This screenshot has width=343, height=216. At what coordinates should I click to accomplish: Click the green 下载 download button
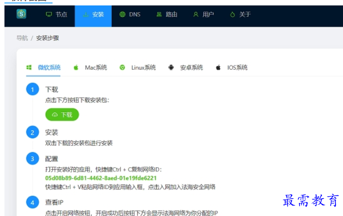[x=62, y=115]
